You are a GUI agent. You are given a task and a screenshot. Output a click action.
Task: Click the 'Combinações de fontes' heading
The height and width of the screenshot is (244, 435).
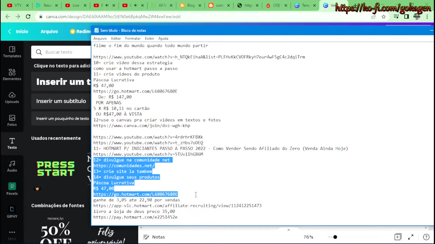pyautogui.click(x=58, y=205)
